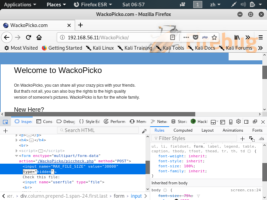The image size is (267, 200).
Task: Toggle pseudo-class panel in Rules view
Action: click(x=252, y=139)
